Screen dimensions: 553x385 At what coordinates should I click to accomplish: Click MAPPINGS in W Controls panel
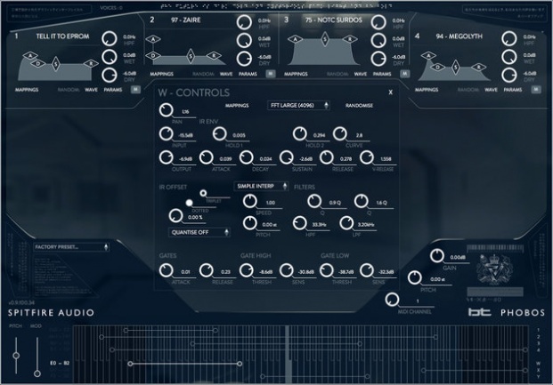tap(237, 105)
